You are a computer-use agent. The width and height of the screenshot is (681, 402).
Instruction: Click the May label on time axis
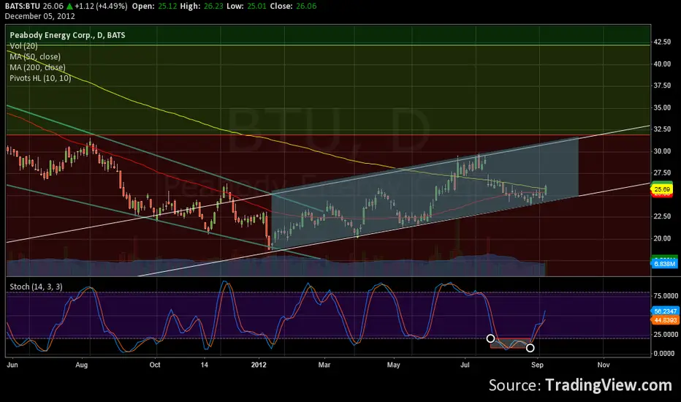pyautogui.click(x=394, y=365)
